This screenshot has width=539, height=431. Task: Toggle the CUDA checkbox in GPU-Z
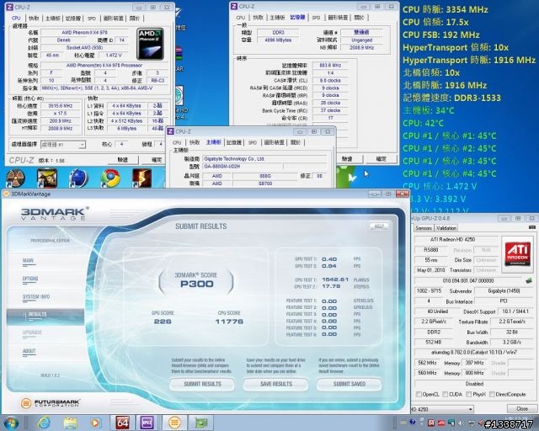click(446, 394)
